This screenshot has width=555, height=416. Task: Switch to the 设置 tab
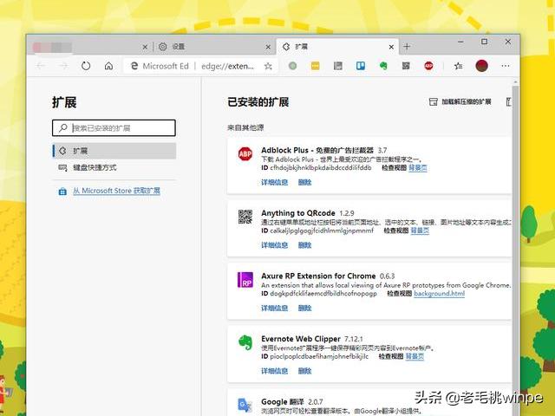[x=213, y=46]
